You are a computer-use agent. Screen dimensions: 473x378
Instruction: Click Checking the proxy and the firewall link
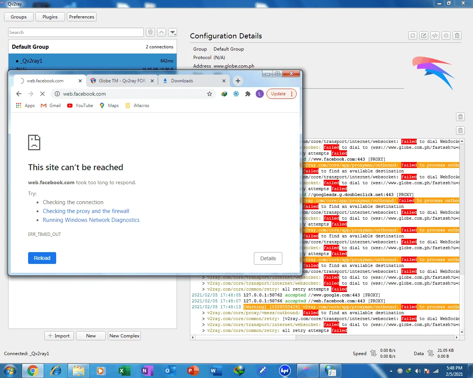(x=86, y=211)
